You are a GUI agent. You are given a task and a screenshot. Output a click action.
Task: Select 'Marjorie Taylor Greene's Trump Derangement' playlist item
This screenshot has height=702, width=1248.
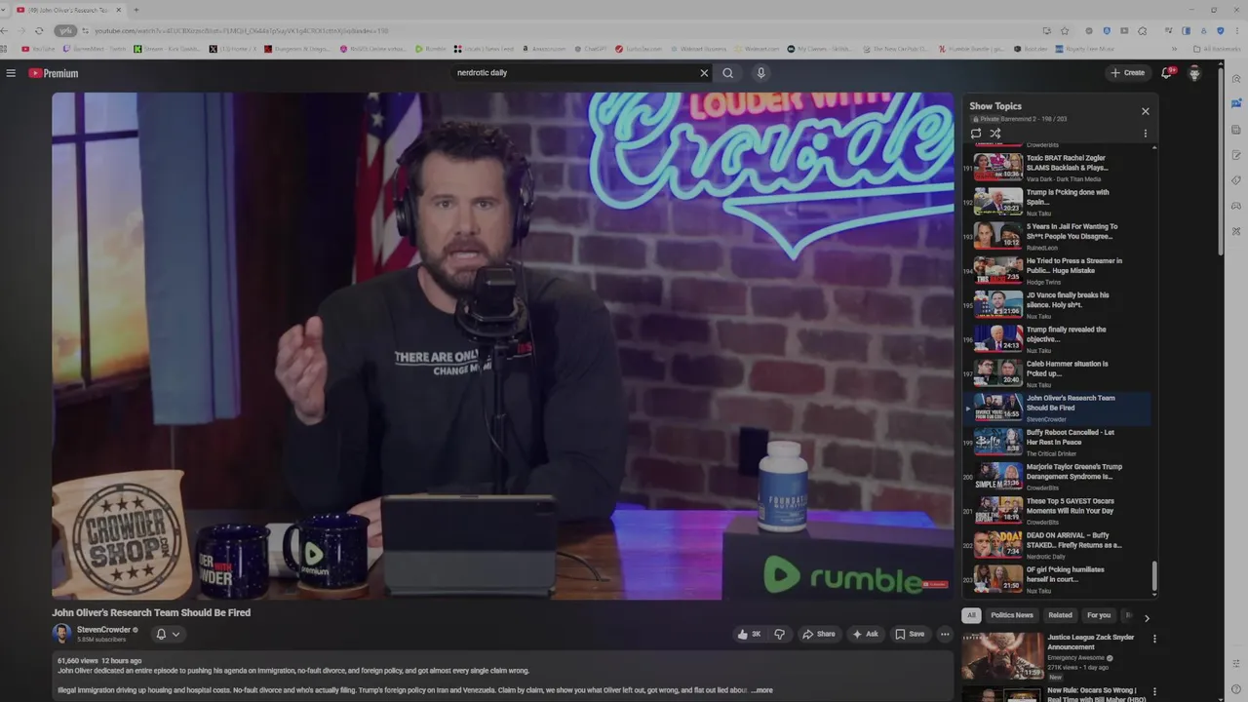click(x=1057, y=475)
